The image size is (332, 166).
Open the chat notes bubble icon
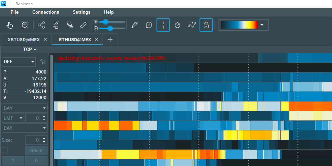(x=149, y=25)
